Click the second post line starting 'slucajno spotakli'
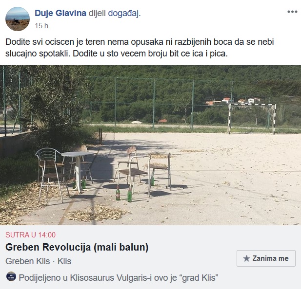The image size is (301, 289). pos(117,54)
